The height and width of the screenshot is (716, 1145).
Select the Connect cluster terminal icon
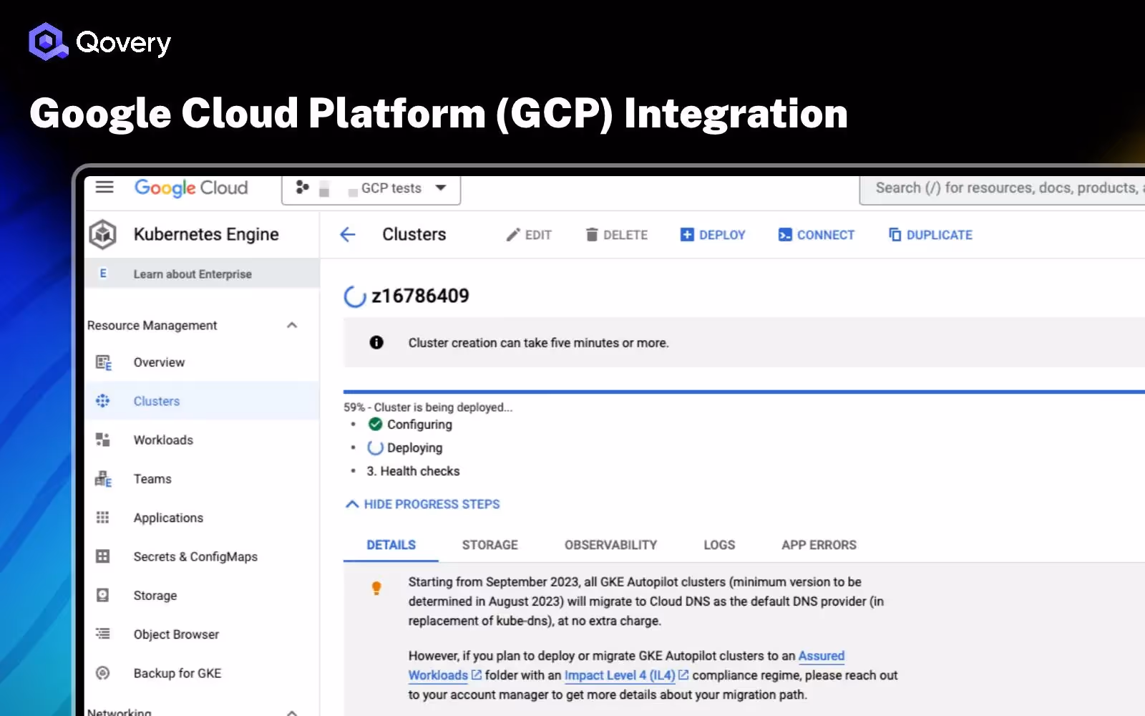pos(784,234)
